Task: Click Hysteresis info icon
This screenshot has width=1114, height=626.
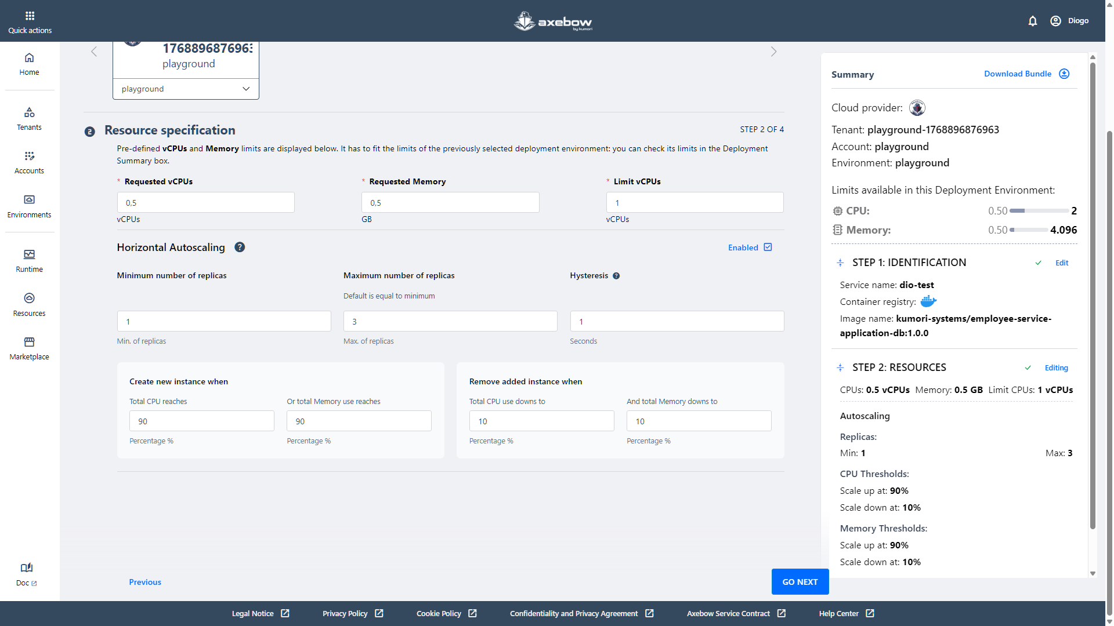Action: pyautogui.click(x=616, y=276)
